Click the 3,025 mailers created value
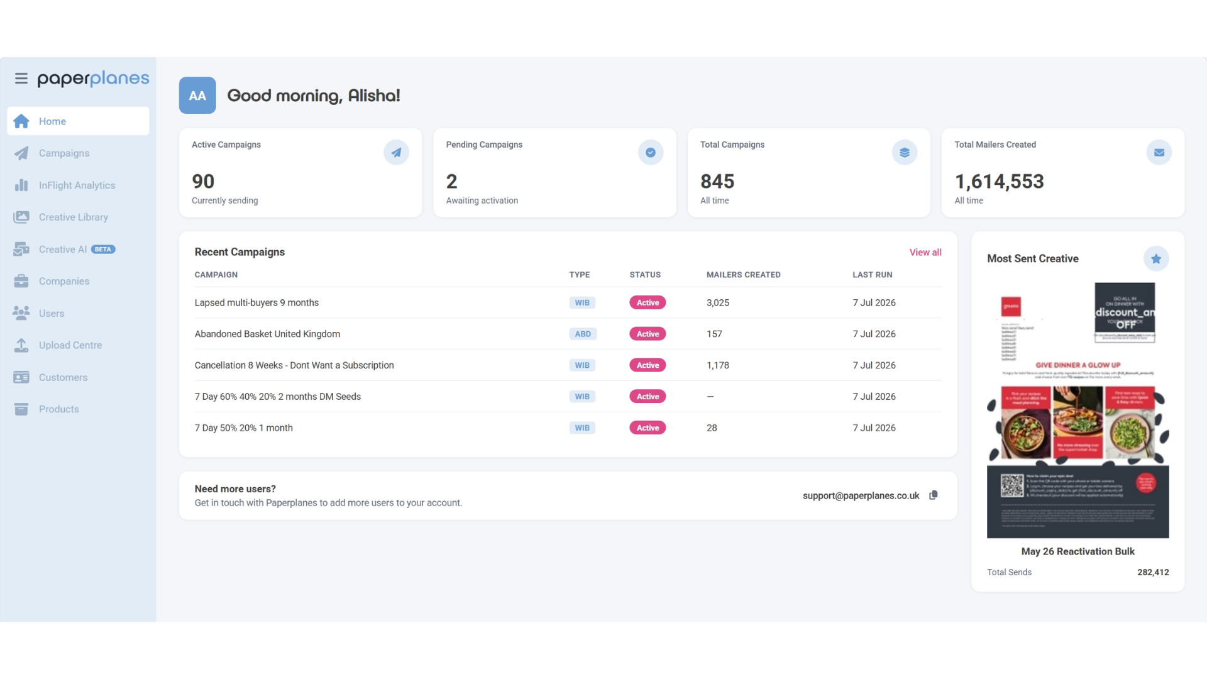Image resolution: width=1207 pixels, height=679 pixels. (718, 302)
